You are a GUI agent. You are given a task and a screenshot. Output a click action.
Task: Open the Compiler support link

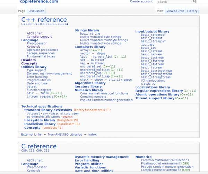[39, 37]
